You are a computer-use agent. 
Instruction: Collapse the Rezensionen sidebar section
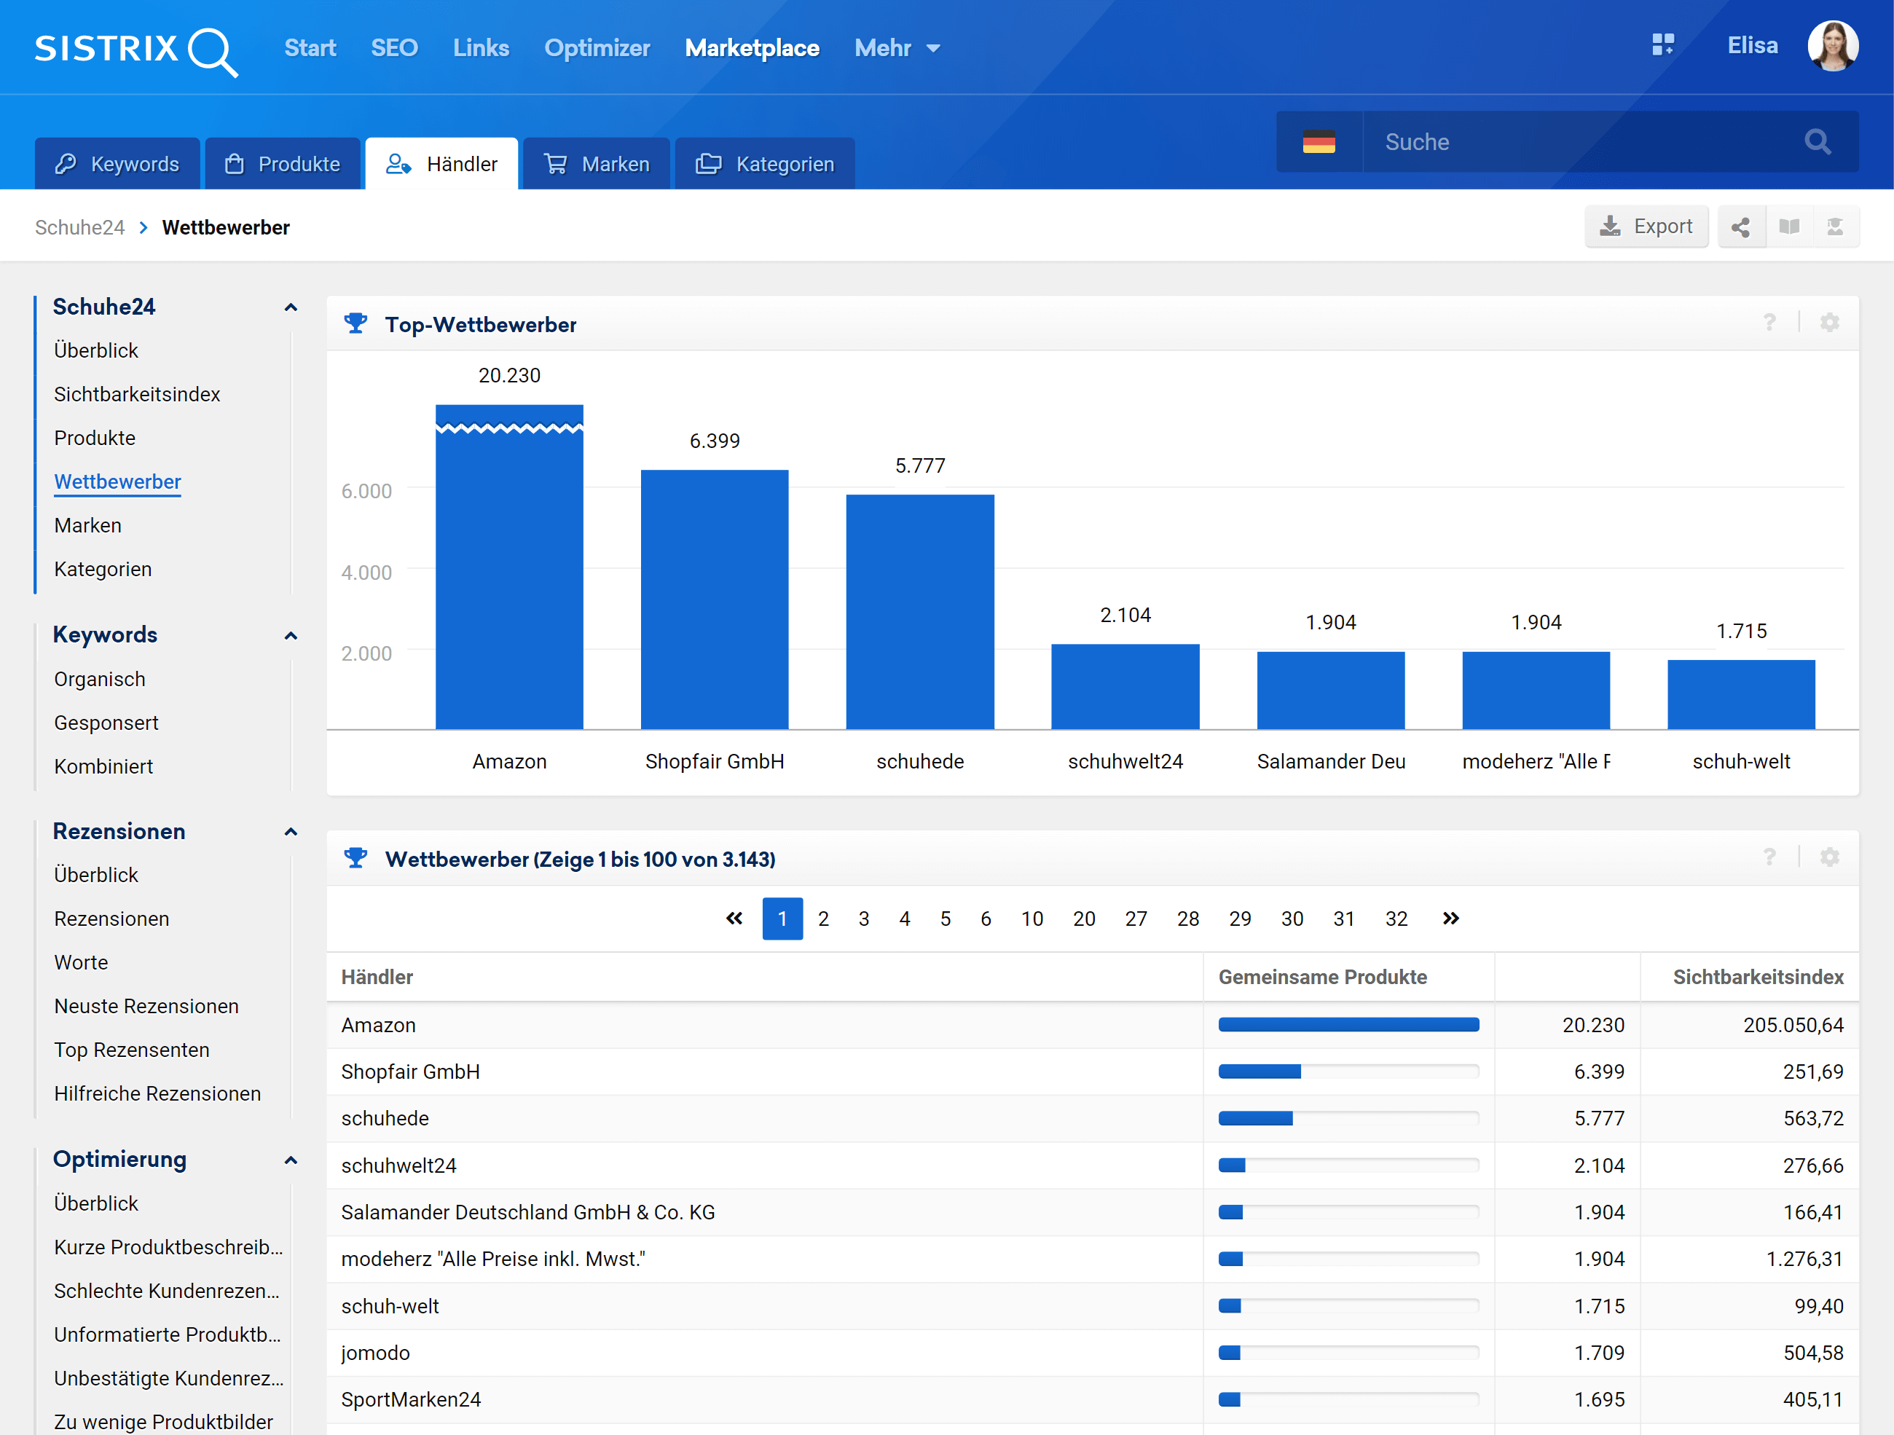pyautogui.click(x=290, y=831)
